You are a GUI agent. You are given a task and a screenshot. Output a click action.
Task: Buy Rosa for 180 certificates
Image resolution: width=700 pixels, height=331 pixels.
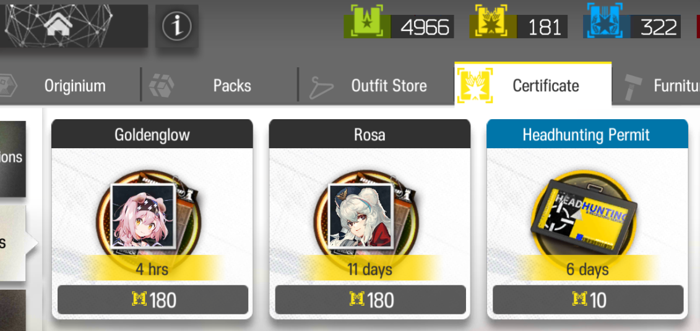[370, 300]
